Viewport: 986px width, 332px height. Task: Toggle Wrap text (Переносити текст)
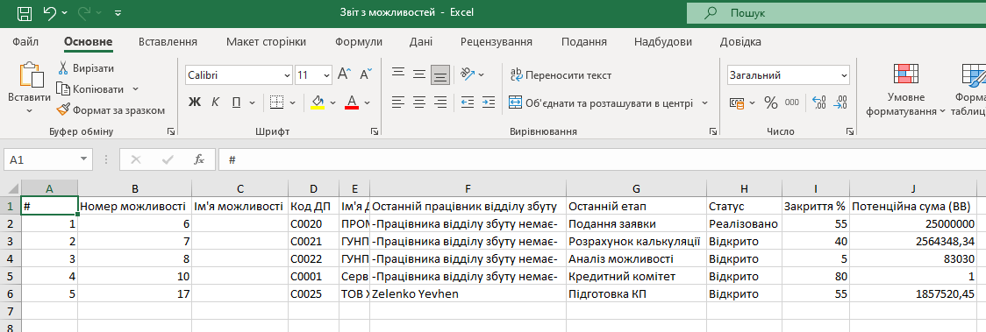click(x=561, y=74)
